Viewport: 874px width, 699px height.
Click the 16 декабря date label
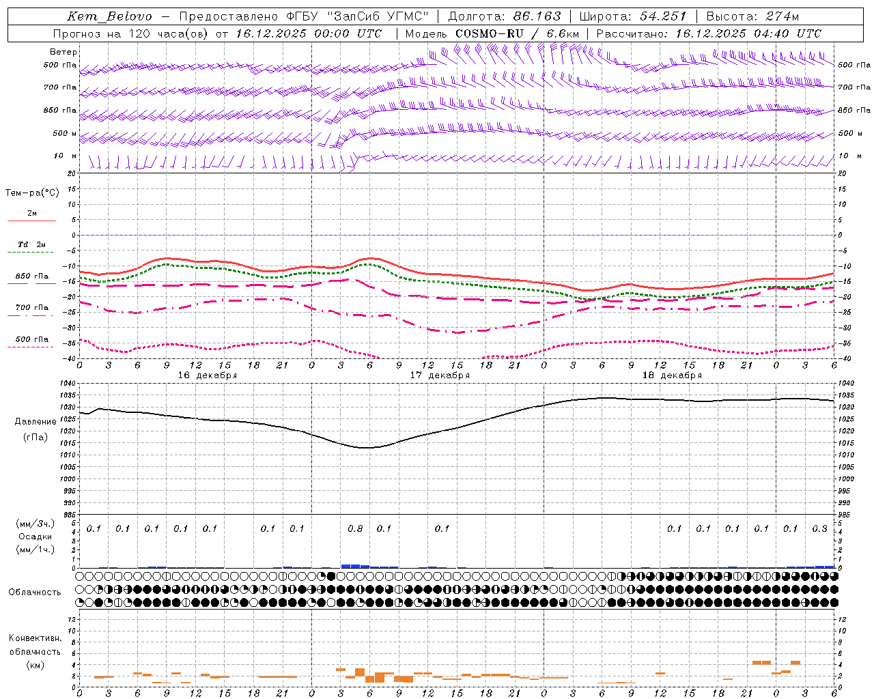click(x=208, y=375)
